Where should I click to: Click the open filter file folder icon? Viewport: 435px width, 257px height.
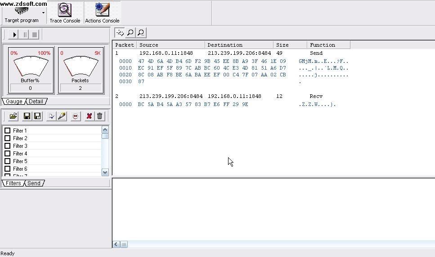click(13, 116)
